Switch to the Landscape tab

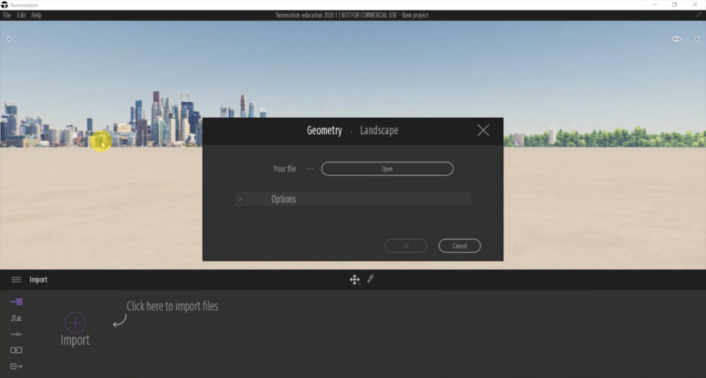[x=379, y=130]
